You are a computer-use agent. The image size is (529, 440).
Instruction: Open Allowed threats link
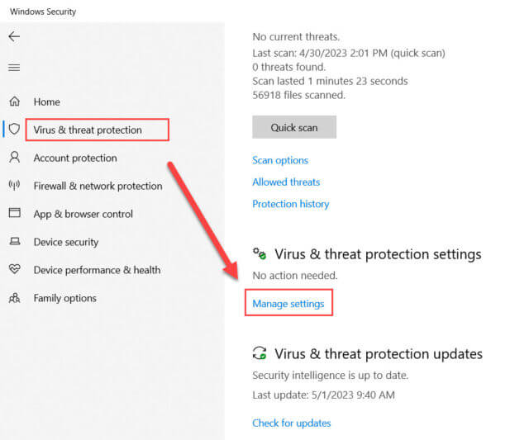tap(286, 182)
